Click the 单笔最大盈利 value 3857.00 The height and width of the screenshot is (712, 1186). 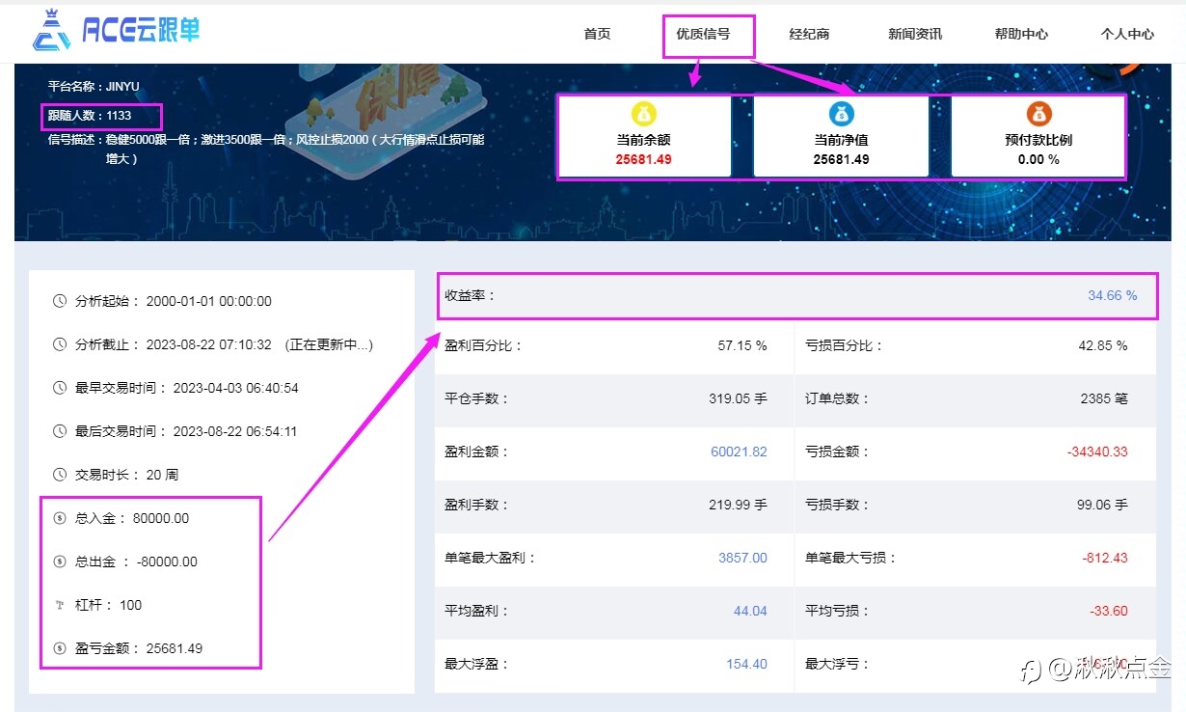coord(742,558)
